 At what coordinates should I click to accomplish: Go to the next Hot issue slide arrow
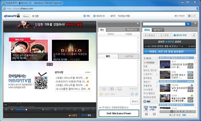[x=51, y=64]
